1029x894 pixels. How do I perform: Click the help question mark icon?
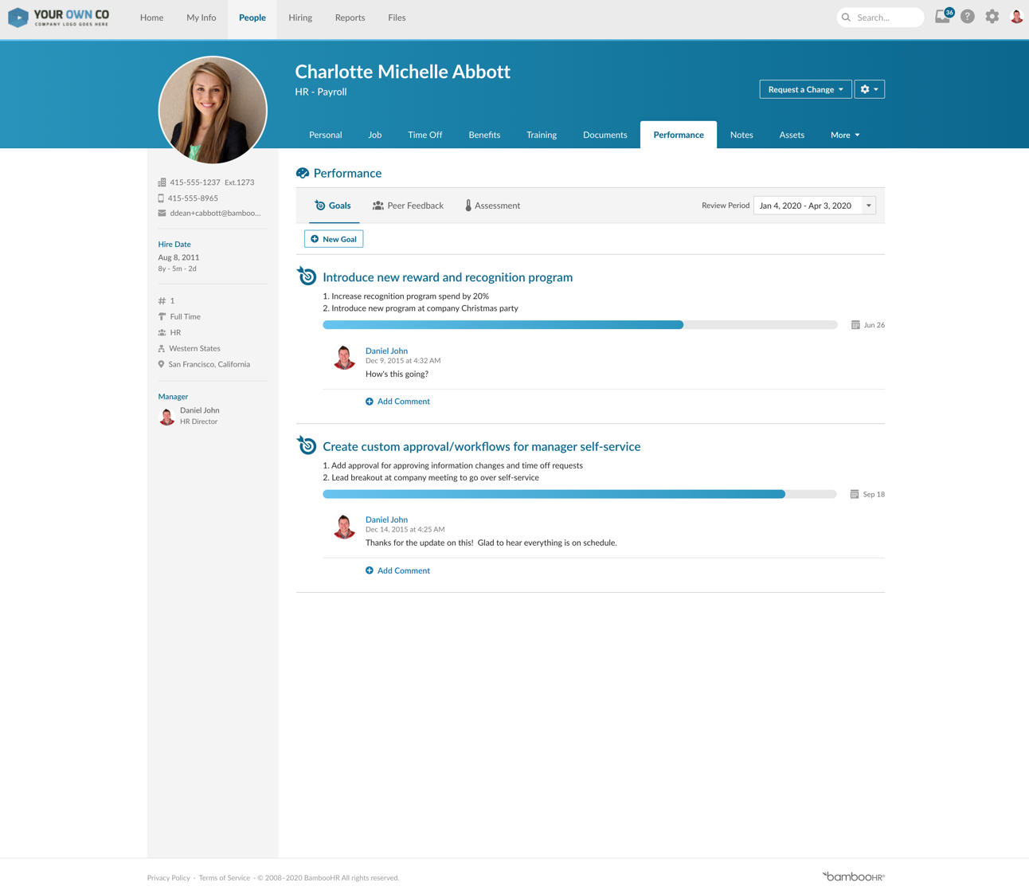[x=968, y=17]
